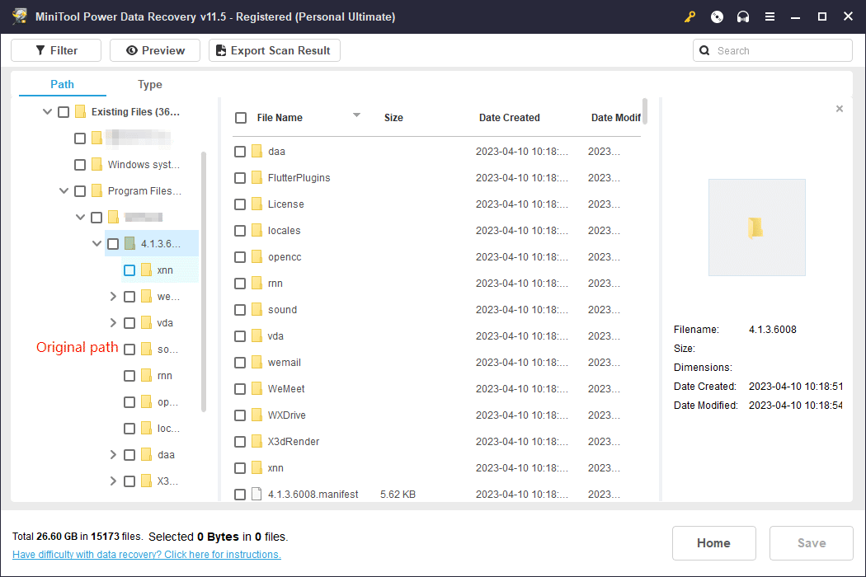Select the xnn folder name in file list

coord(275,468)
